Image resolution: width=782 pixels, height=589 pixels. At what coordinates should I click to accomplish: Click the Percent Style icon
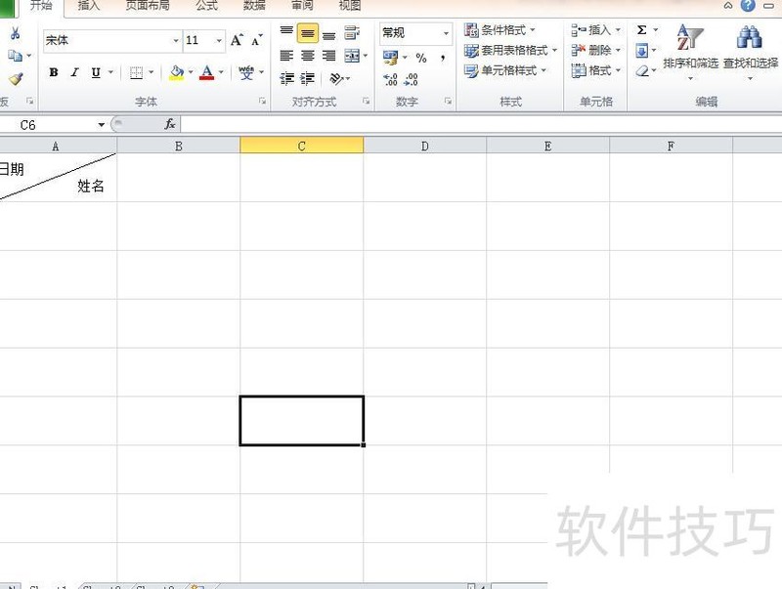421,58
